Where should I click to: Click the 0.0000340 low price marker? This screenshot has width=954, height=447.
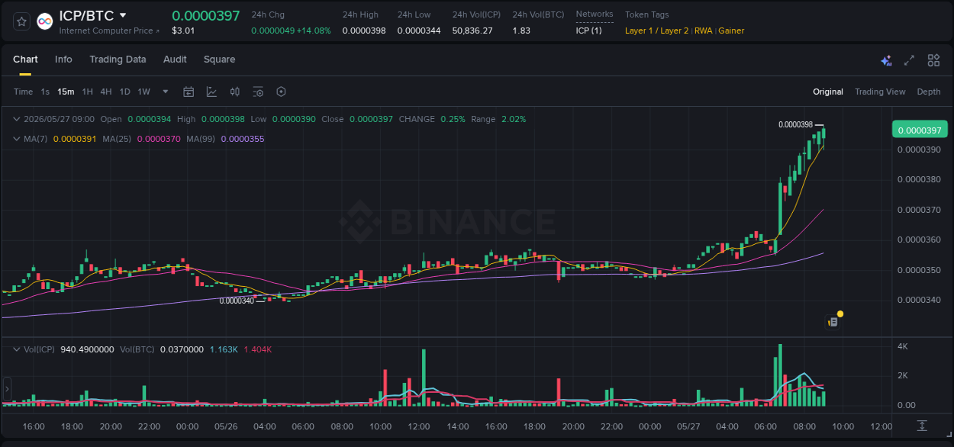[237, 301]
